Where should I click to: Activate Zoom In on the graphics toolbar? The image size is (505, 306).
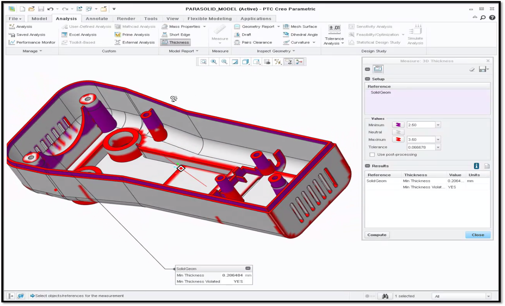coord(214,61)
